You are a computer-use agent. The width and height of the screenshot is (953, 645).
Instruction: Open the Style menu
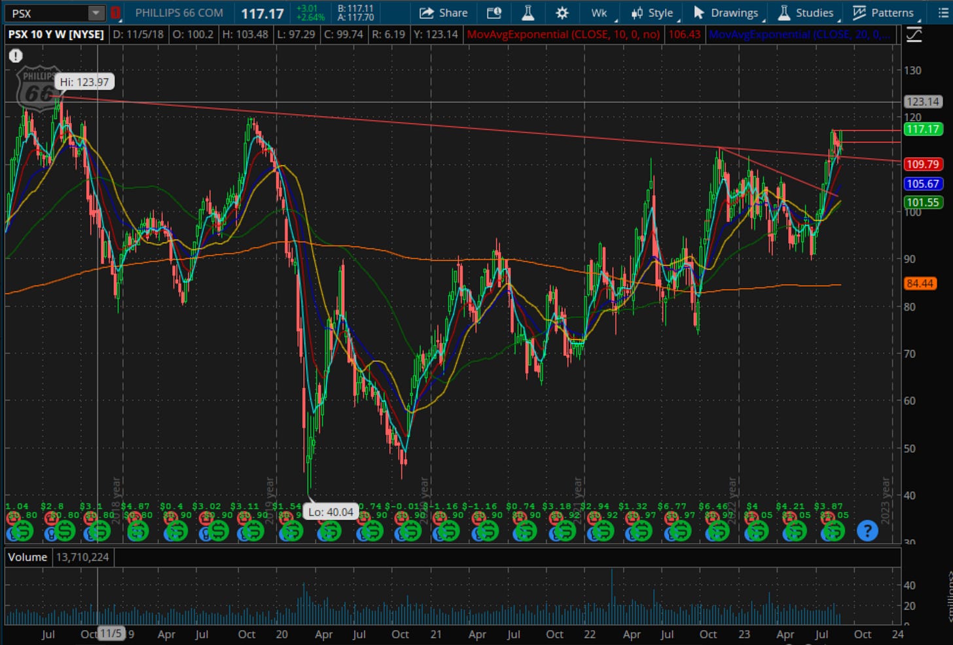[x=652, y=13]
